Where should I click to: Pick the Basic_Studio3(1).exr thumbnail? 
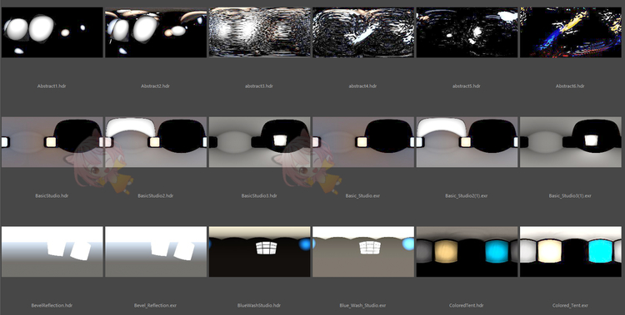570,142
